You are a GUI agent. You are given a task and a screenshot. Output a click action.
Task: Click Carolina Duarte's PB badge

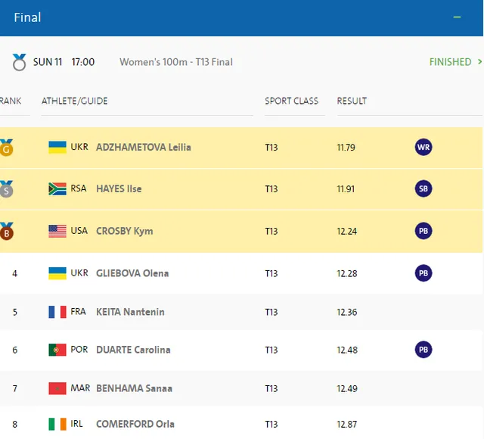point(423,349)
